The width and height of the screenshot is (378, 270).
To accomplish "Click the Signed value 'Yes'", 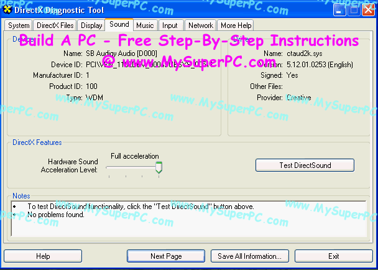I will (292, 75).
